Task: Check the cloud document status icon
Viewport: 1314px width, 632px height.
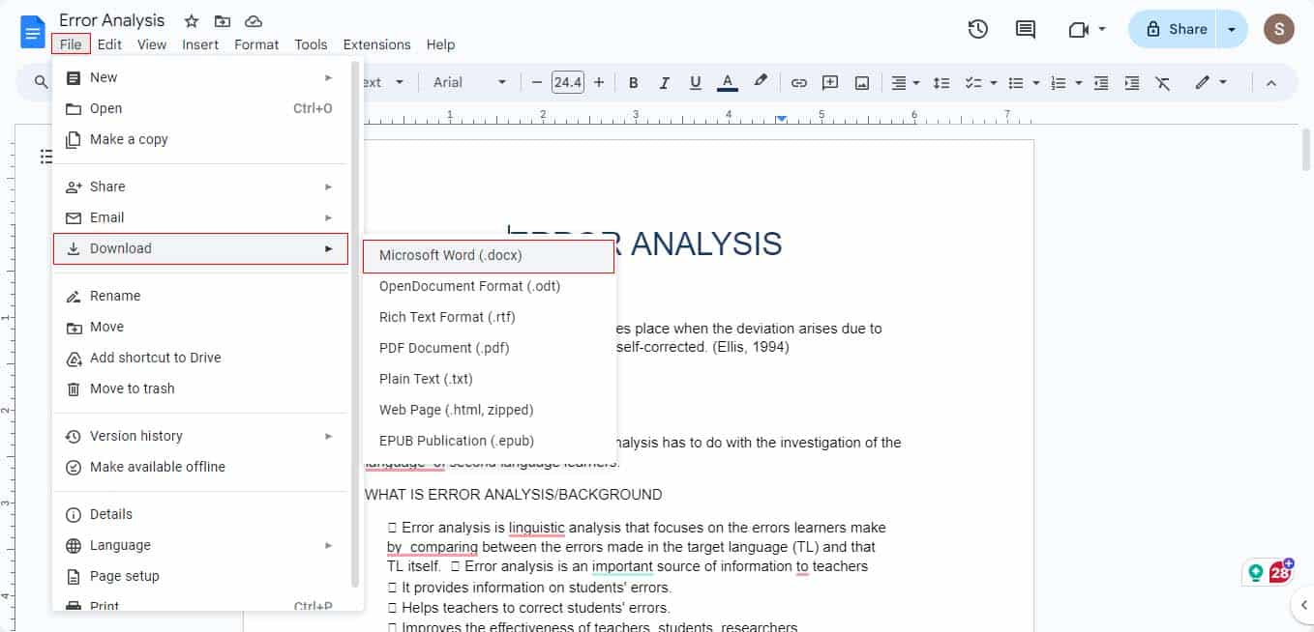Action: tap(253, 21)
